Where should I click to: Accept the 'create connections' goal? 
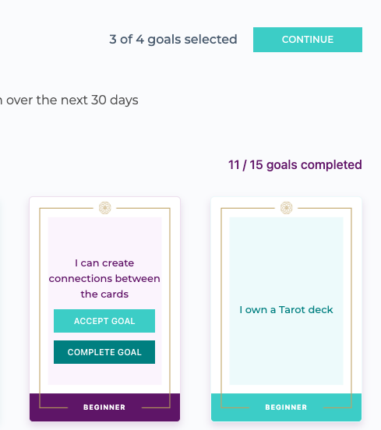tap(104, 321)
